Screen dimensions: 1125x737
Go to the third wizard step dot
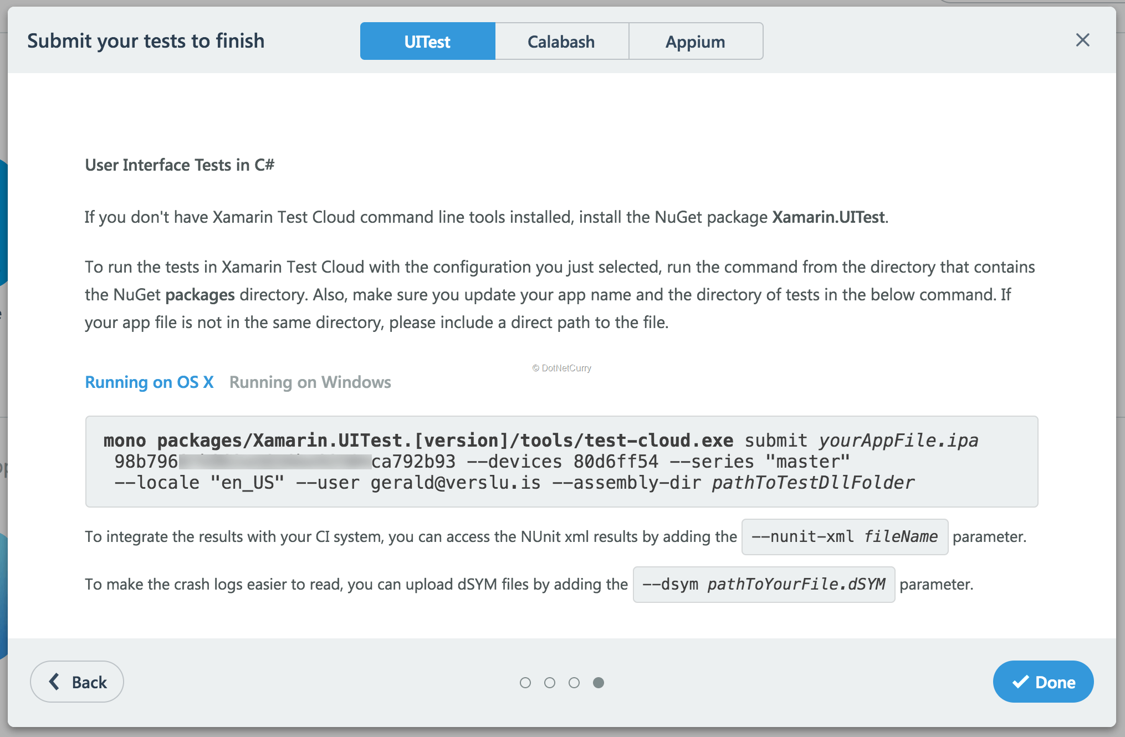574,683
